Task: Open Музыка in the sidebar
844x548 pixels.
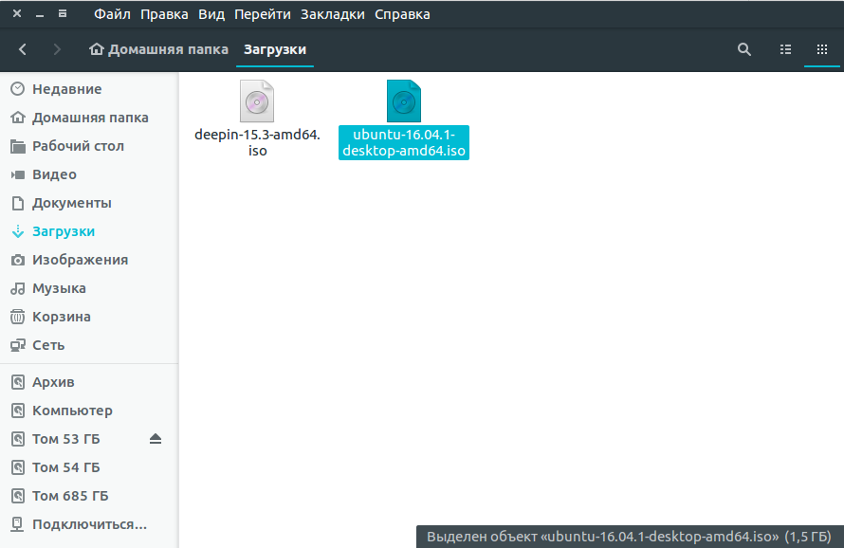Action: coord(89,288)
